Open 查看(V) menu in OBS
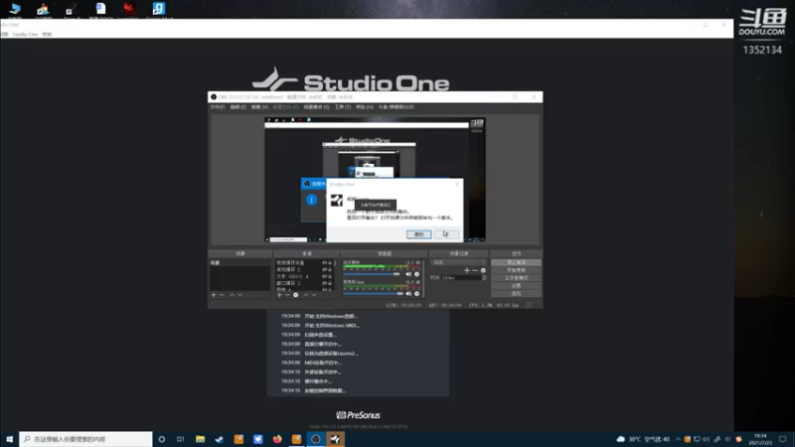The height and width of the screenshot is (447, 795). pyautogui.click(x=259, y=107)
